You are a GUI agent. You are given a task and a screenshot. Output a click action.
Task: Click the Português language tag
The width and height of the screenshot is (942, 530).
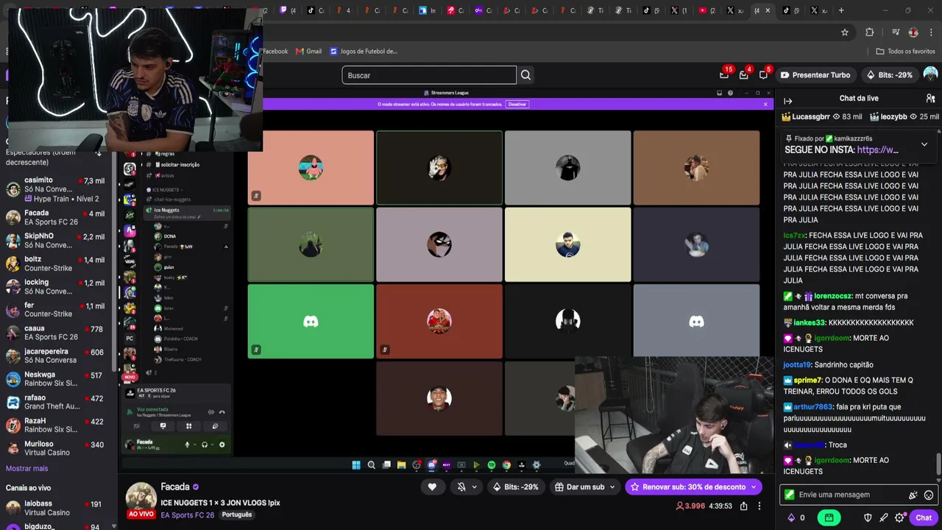(x=237, y=515)
